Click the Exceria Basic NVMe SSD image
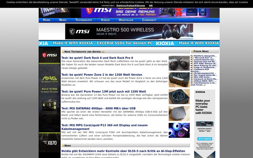This screenshot has height=158, width=253. (205, 124)
